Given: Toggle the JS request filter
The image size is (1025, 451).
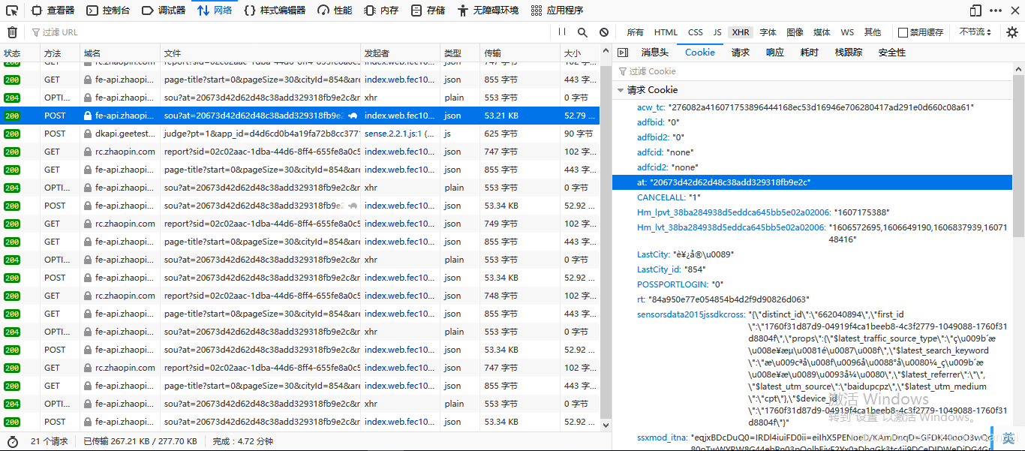Looking at the screenshot, I should [x=717, y=32].
